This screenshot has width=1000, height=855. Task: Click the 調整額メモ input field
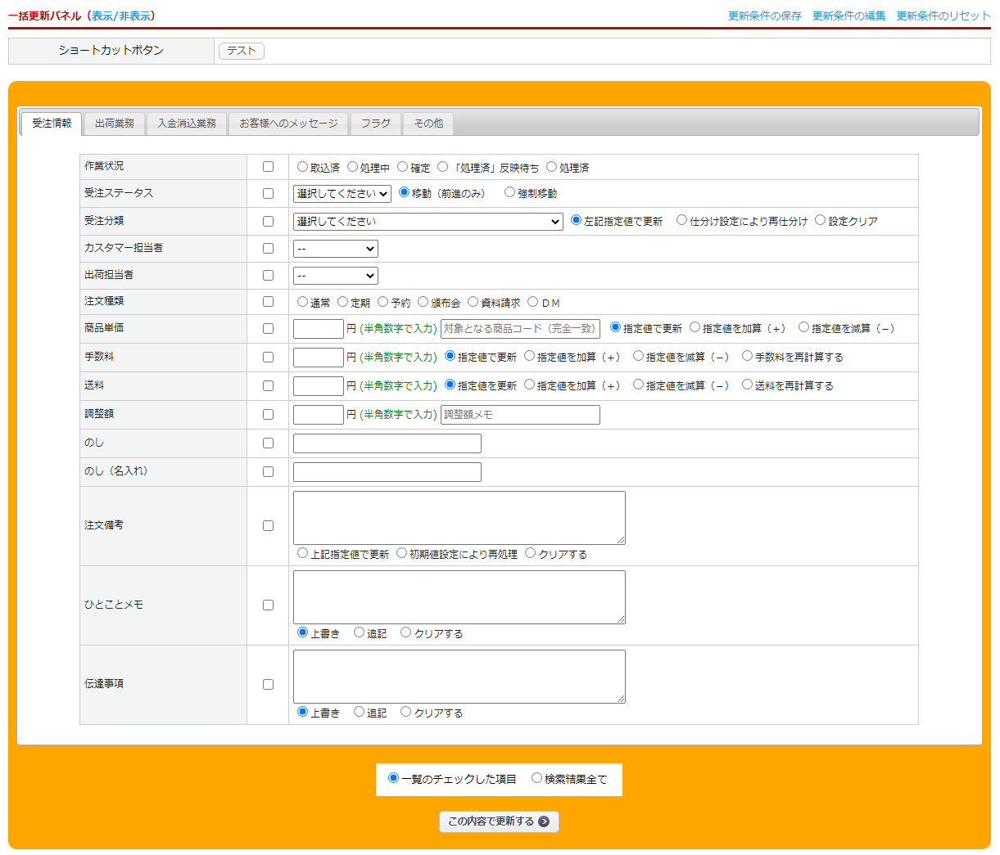coord(520,415)
